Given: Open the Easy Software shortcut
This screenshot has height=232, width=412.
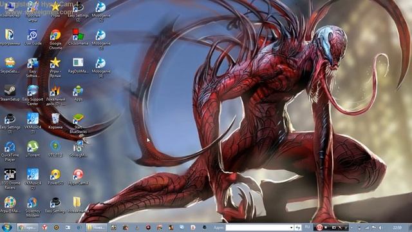Looking at the screenshot, I should click(33, 68).
